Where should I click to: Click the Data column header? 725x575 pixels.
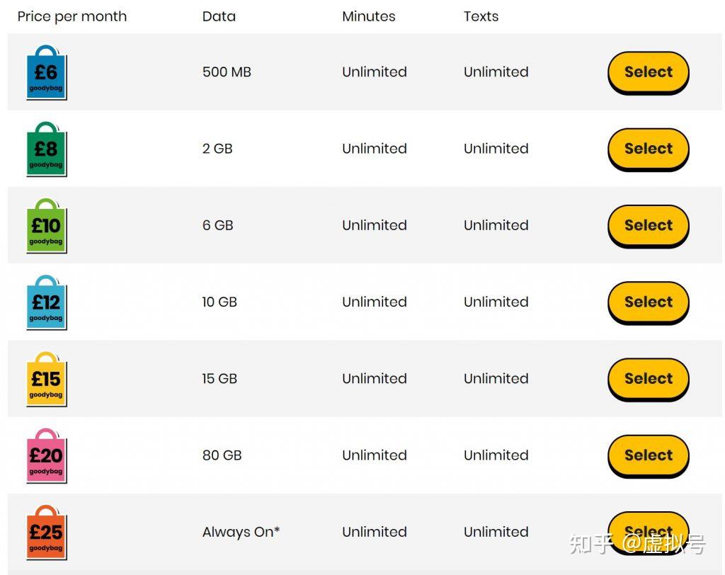[219, 16]
